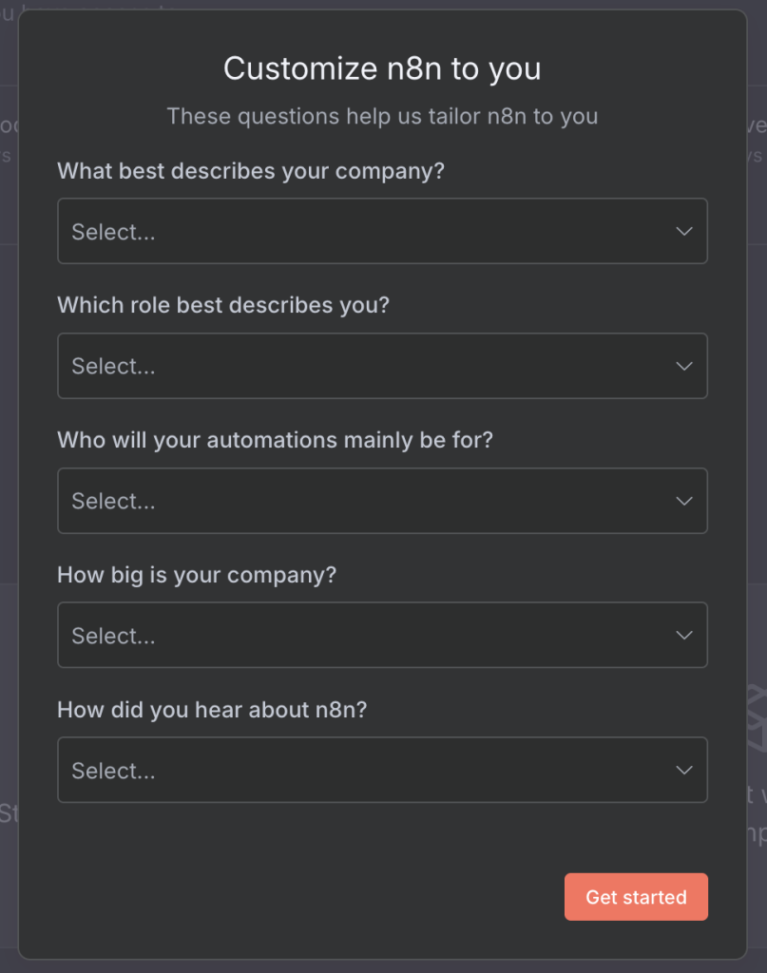Click the chevron arrow in role field
This screenshot has width=767, height=973.
point(684,366)
